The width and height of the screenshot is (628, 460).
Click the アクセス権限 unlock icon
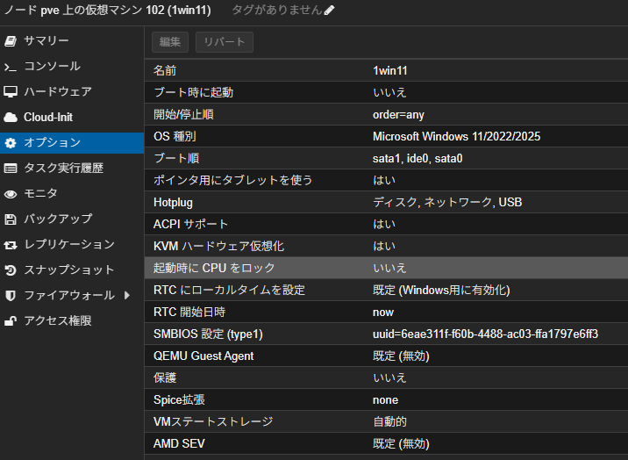pyautogui.click(x=11, y=321)
